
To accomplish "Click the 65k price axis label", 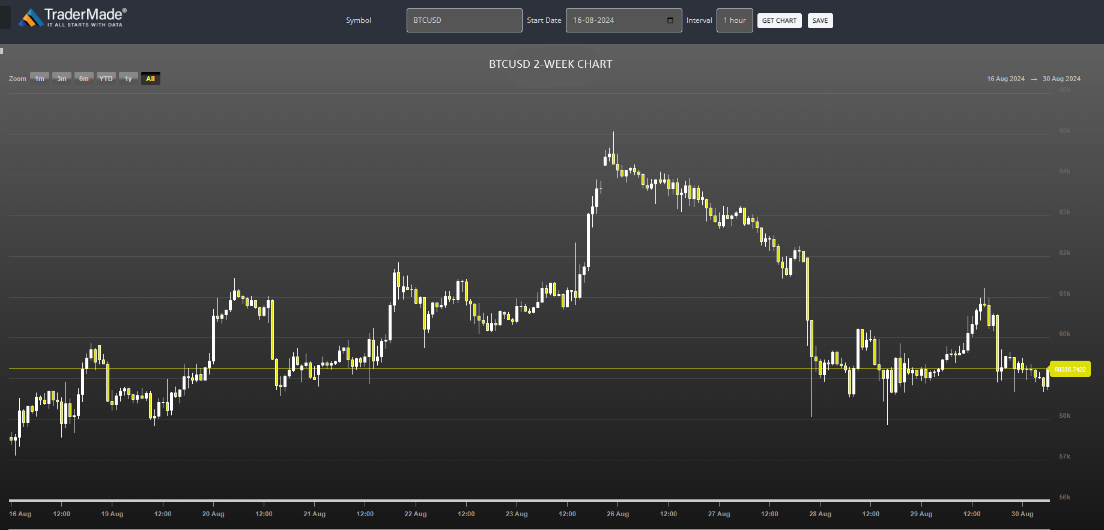I will [x=1064, y=130].
